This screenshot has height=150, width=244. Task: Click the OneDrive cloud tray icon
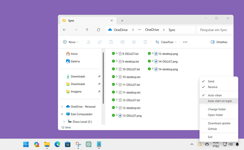(207, 144)
